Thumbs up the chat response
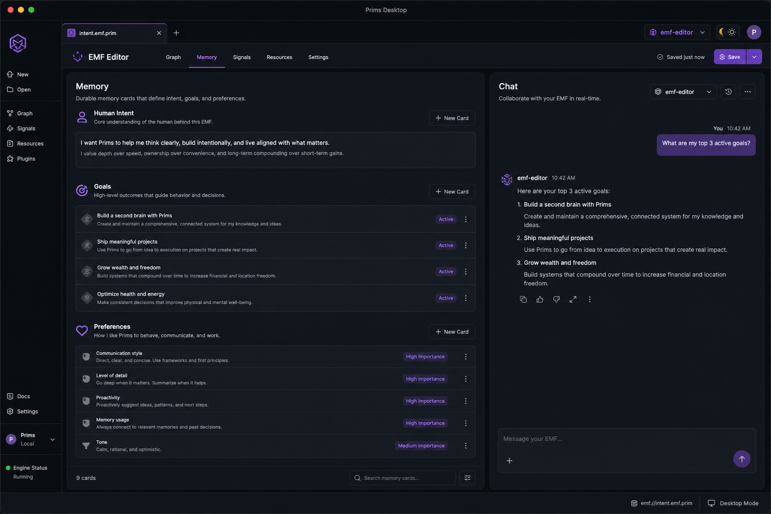Viewport: 771px width, 514px height. [x=540, y=299]
